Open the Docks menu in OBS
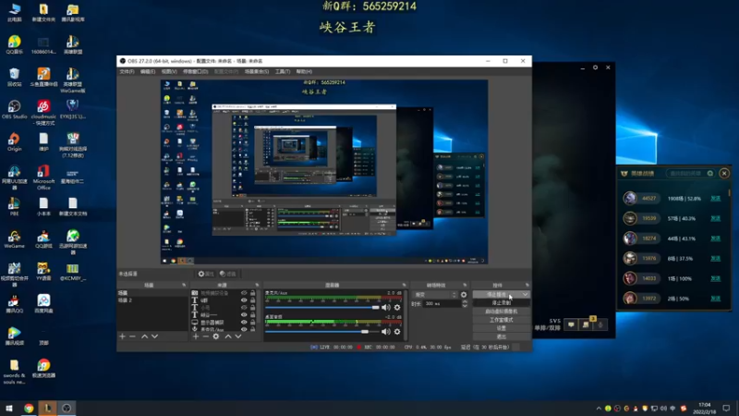Screen dimensions: 739x416 pos(195,72)
